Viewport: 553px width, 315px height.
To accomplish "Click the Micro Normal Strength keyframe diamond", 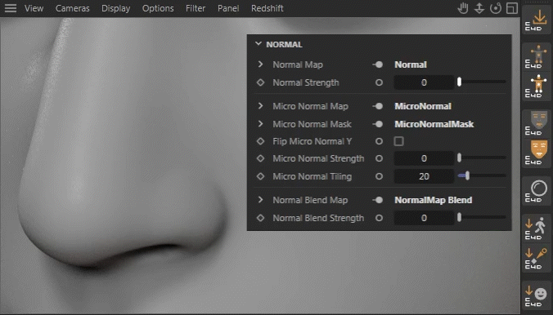I will [x=260, y=158].
